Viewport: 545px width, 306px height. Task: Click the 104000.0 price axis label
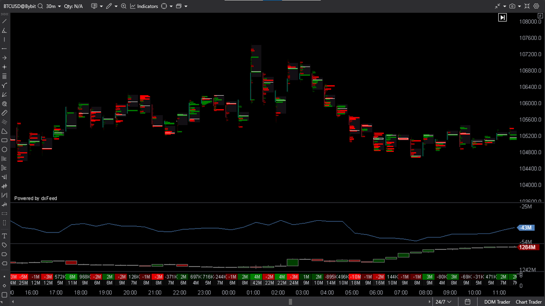530,185
